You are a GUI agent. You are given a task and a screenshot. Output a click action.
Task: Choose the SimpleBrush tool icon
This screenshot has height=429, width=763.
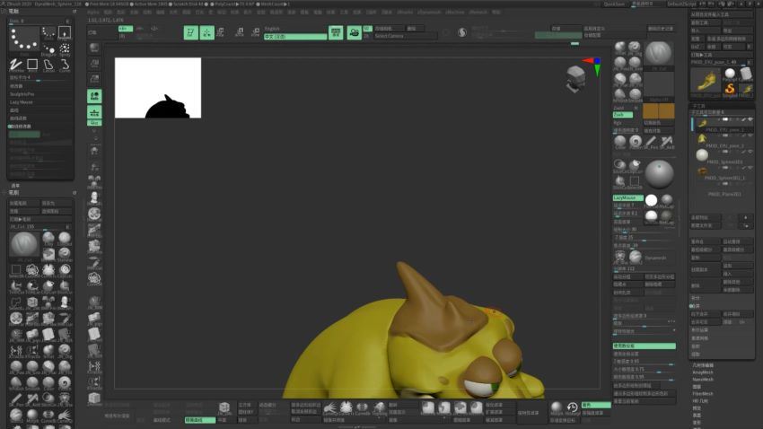(730, 90)
